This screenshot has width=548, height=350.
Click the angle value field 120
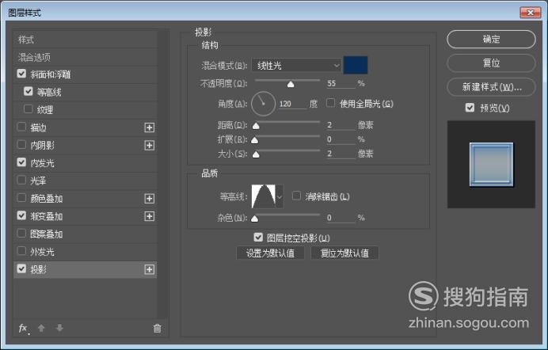pyautogui.click(x=292, y=104)
